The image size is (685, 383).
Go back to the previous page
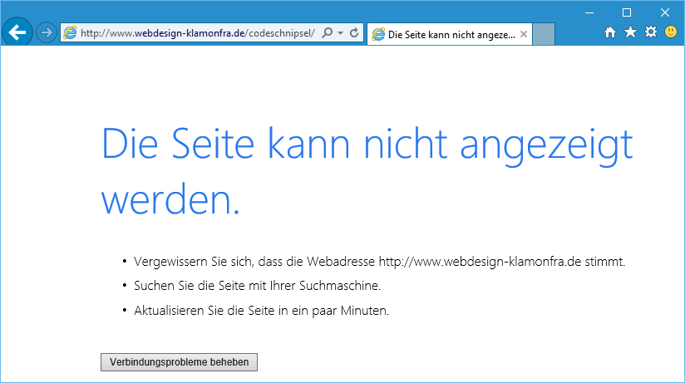[17, 33]
